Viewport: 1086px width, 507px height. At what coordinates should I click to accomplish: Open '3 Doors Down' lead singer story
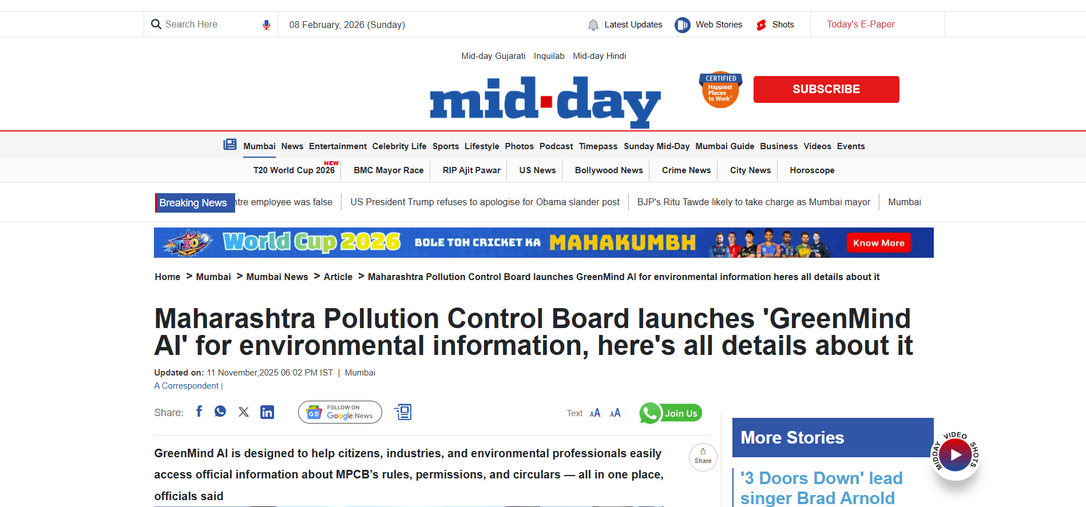[822, 488]
